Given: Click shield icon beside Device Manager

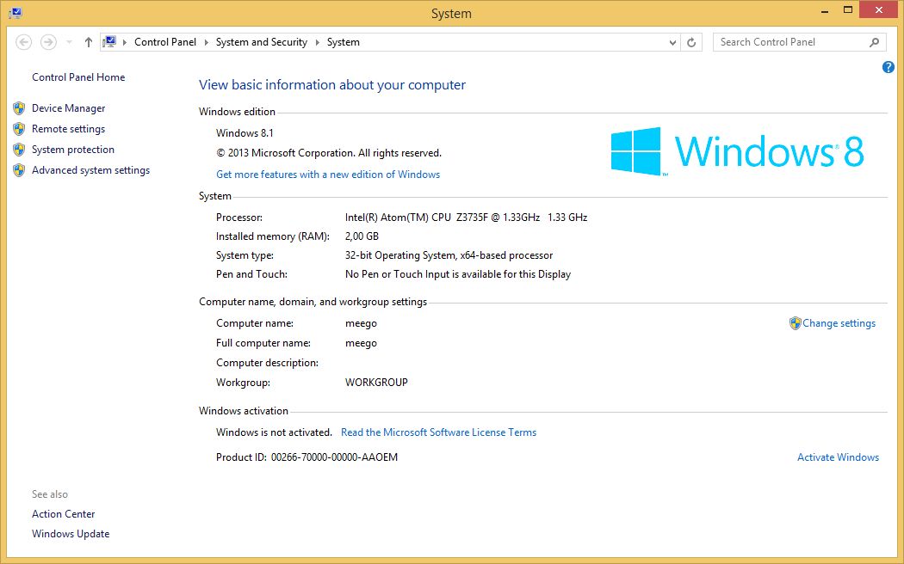Looking at the screenshot, I should coord(19,108).
